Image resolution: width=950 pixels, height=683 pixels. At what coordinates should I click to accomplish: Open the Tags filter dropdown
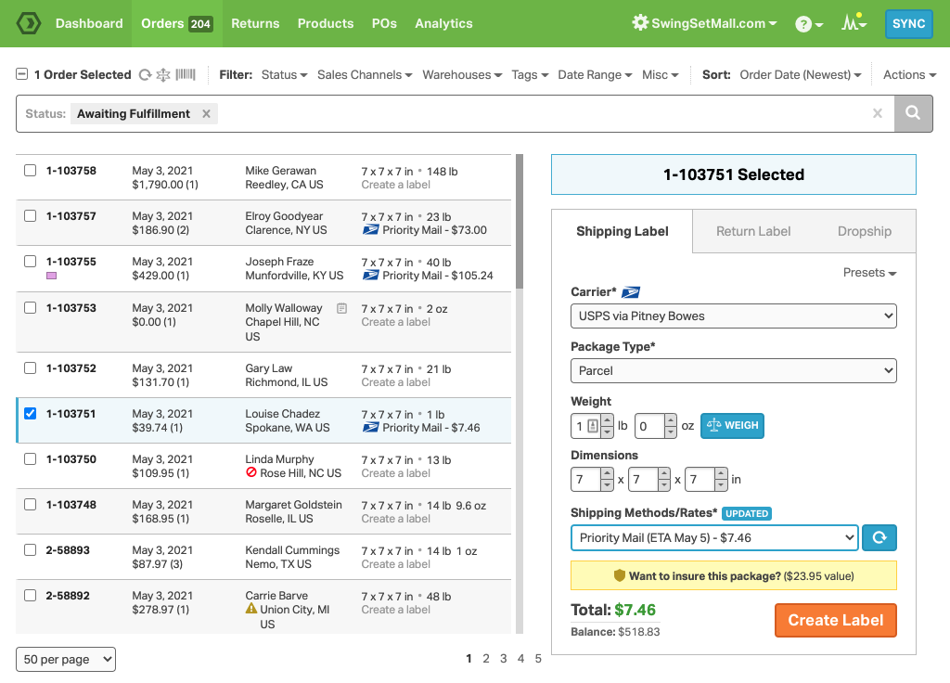tap(530, 74)
